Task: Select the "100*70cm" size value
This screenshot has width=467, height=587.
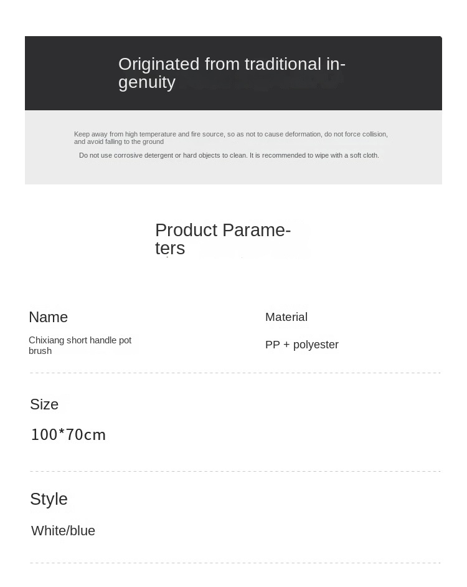Action: click(68, 435)
